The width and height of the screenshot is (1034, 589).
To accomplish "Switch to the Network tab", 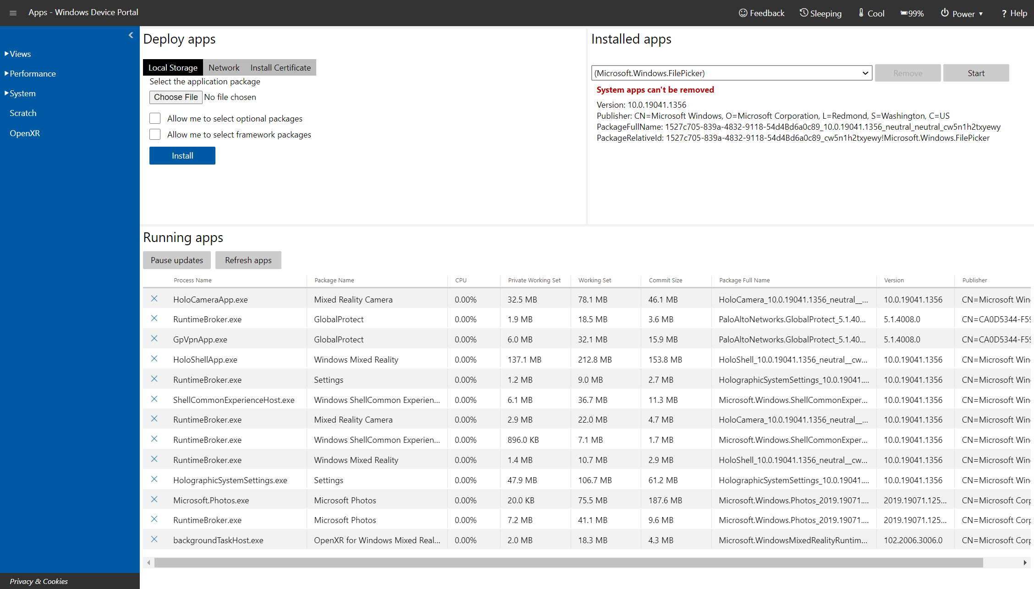I will [224, 67].
